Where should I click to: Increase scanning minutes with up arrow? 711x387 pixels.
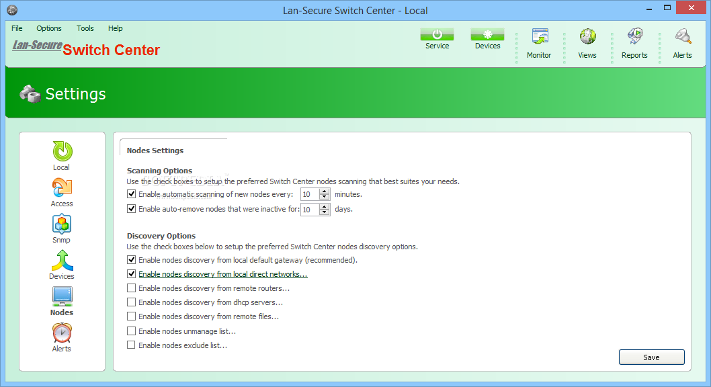coord(324,191)
